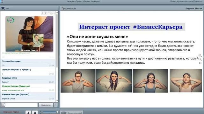Image resolution: width=204 pixels, height=114 pixels.
Task: Click the first slide photo of woman with glasses
Action: (78, 81)
